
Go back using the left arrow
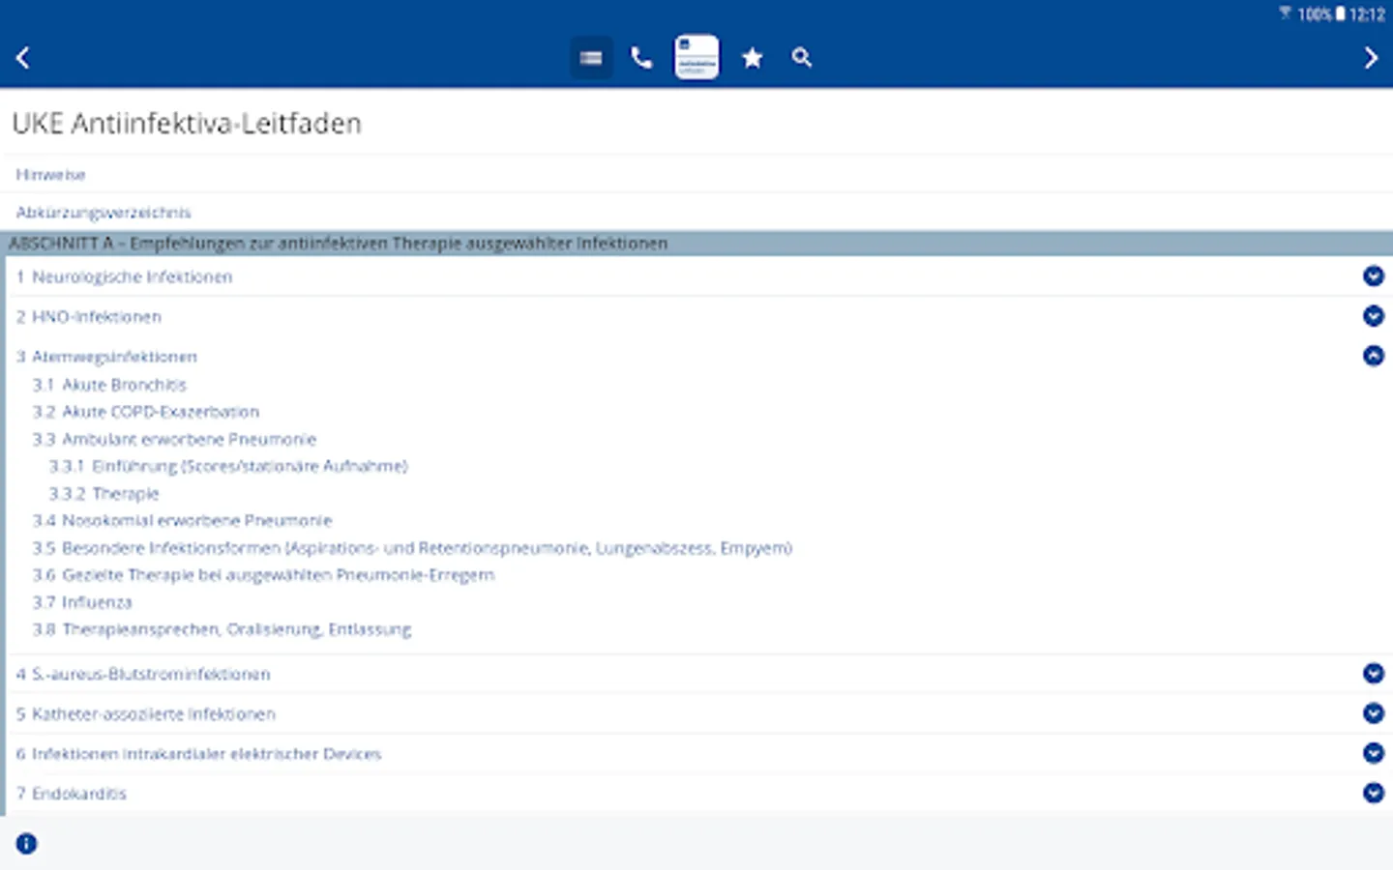[23, 58]
